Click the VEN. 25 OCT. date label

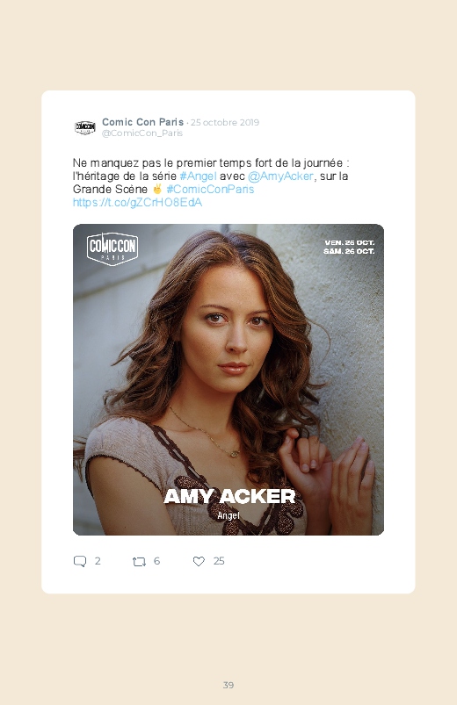point(350,243)
